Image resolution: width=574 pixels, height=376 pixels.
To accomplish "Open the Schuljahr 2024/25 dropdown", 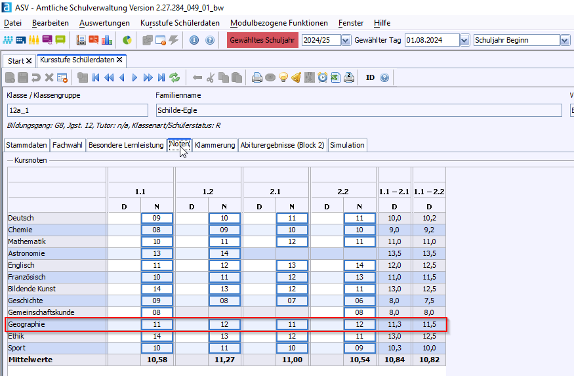I will [x=345, y=40].
